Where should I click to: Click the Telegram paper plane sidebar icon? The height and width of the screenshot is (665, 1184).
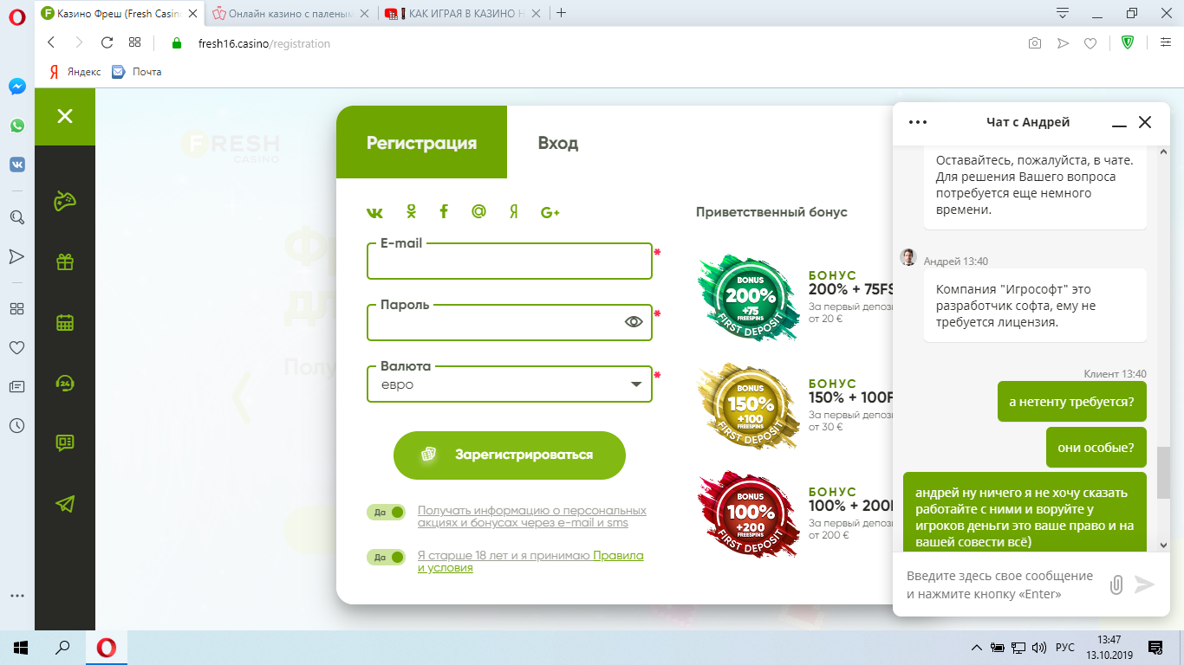tap(65, 504)
